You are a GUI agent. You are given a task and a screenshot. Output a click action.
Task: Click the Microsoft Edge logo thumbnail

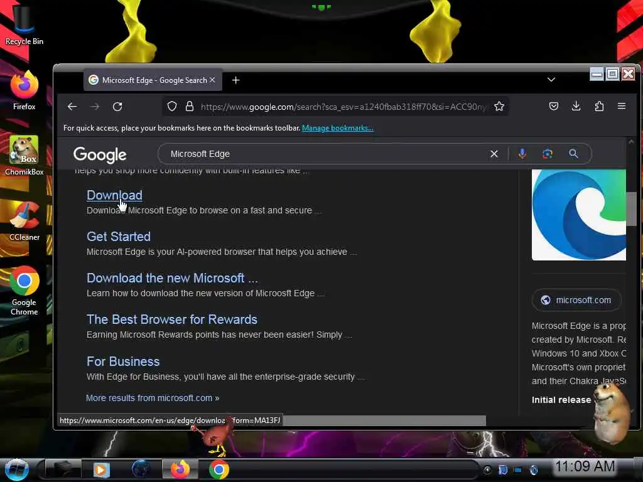click(578, 215)
